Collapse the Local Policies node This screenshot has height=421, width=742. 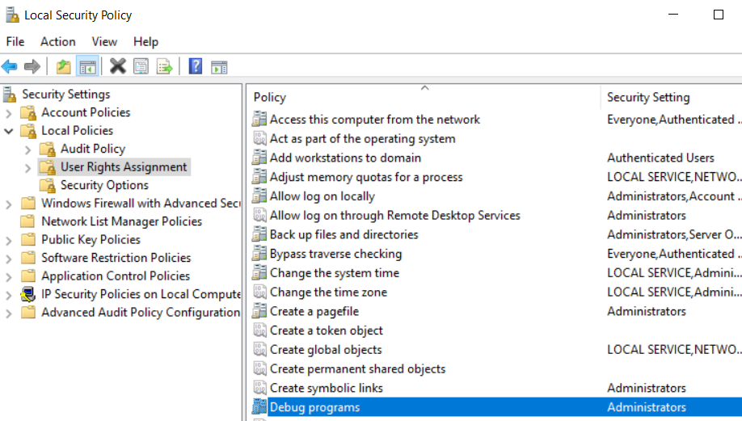point(9,131)
